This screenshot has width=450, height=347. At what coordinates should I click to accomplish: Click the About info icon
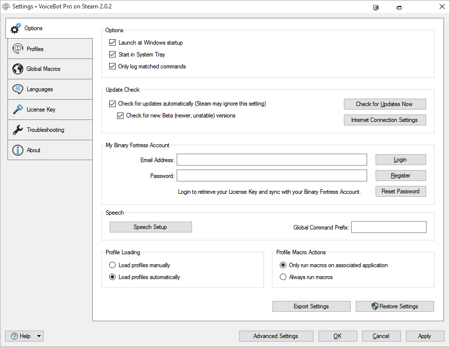tap(18, 150)
